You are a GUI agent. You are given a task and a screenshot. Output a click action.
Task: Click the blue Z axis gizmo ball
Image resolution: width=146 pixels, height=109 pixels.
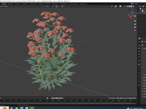[x=132, y=12]
